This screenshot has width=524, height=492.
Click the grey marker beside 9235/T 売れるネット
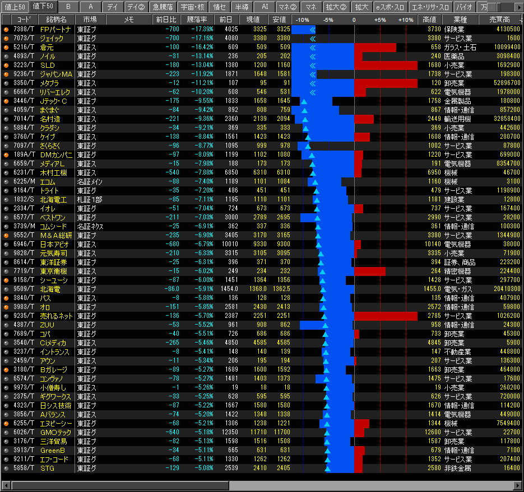pos(6,316)
